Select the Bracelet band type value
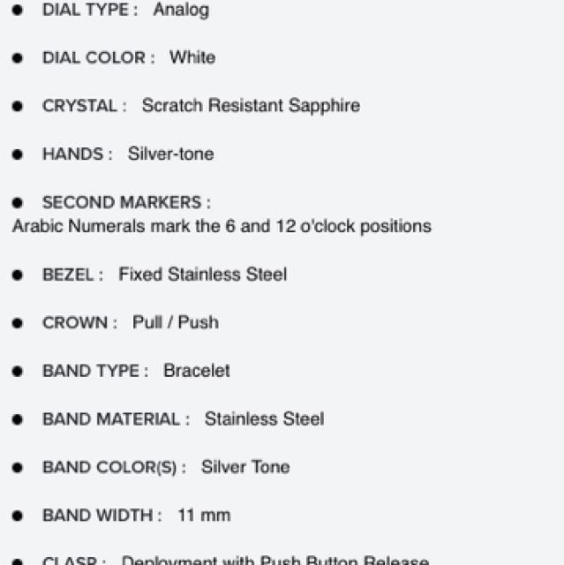Viewport: 564px width, 565px height. [196, 371]
